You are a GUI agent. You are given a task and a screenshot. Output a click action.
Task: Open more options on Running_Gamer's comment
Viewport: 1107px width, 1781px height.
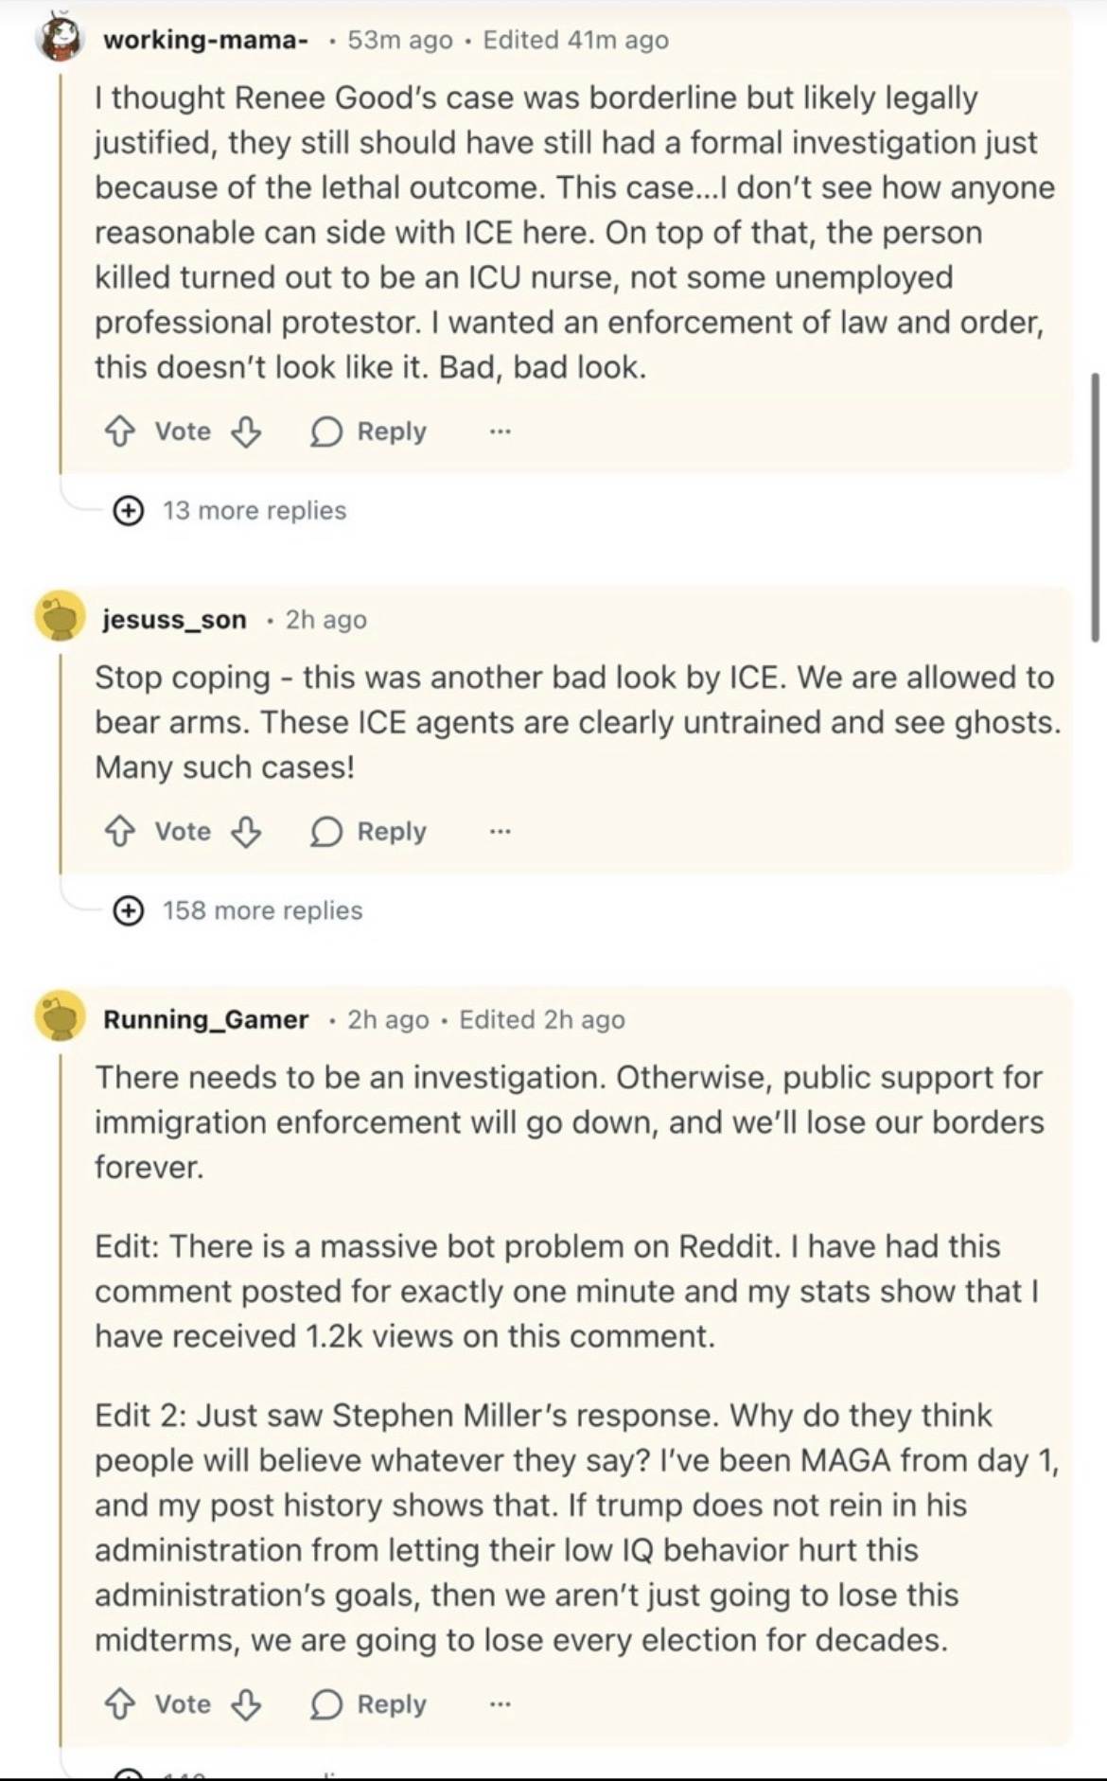point(500,1704)
